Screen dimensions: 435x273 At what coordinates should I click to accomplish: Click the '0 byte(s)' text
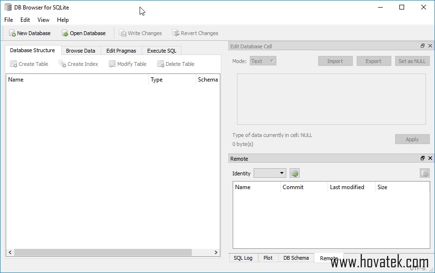243,144
